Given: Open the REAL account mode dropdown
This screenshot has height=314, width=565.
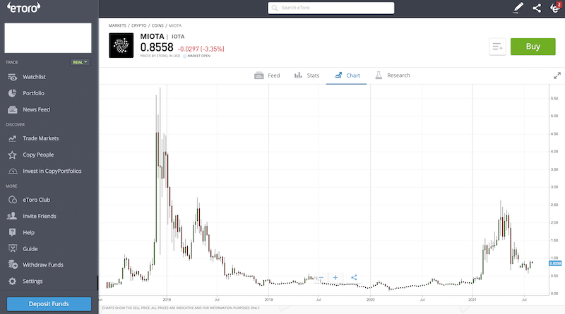Looking at the screenshot, I should coord(80,62).
